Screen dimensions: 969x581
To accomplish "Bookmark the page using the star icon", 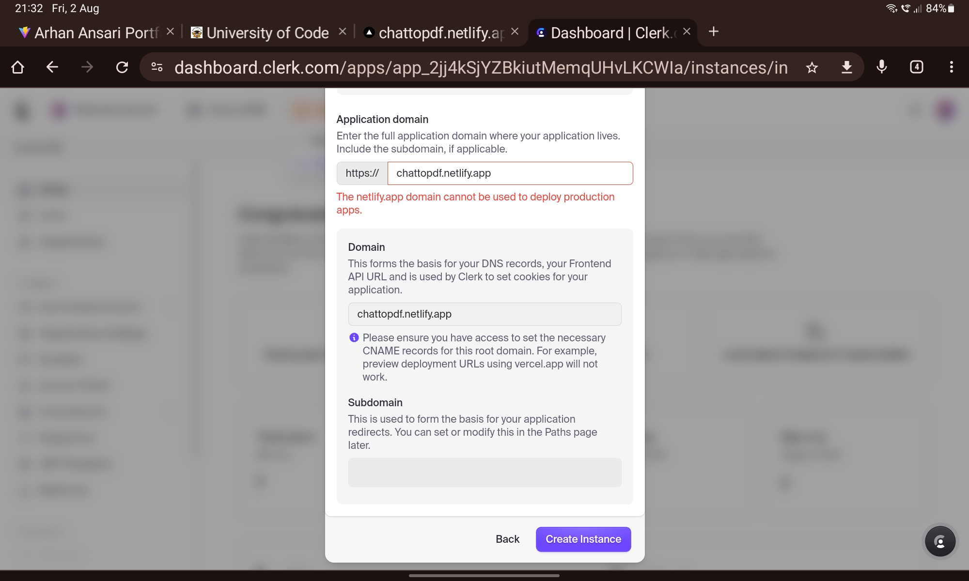I will pos(812,67).
